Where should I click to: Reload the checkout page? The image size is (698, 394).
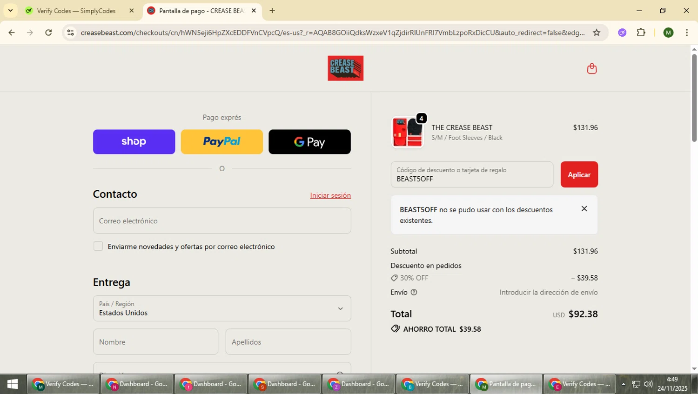point(48,33)
